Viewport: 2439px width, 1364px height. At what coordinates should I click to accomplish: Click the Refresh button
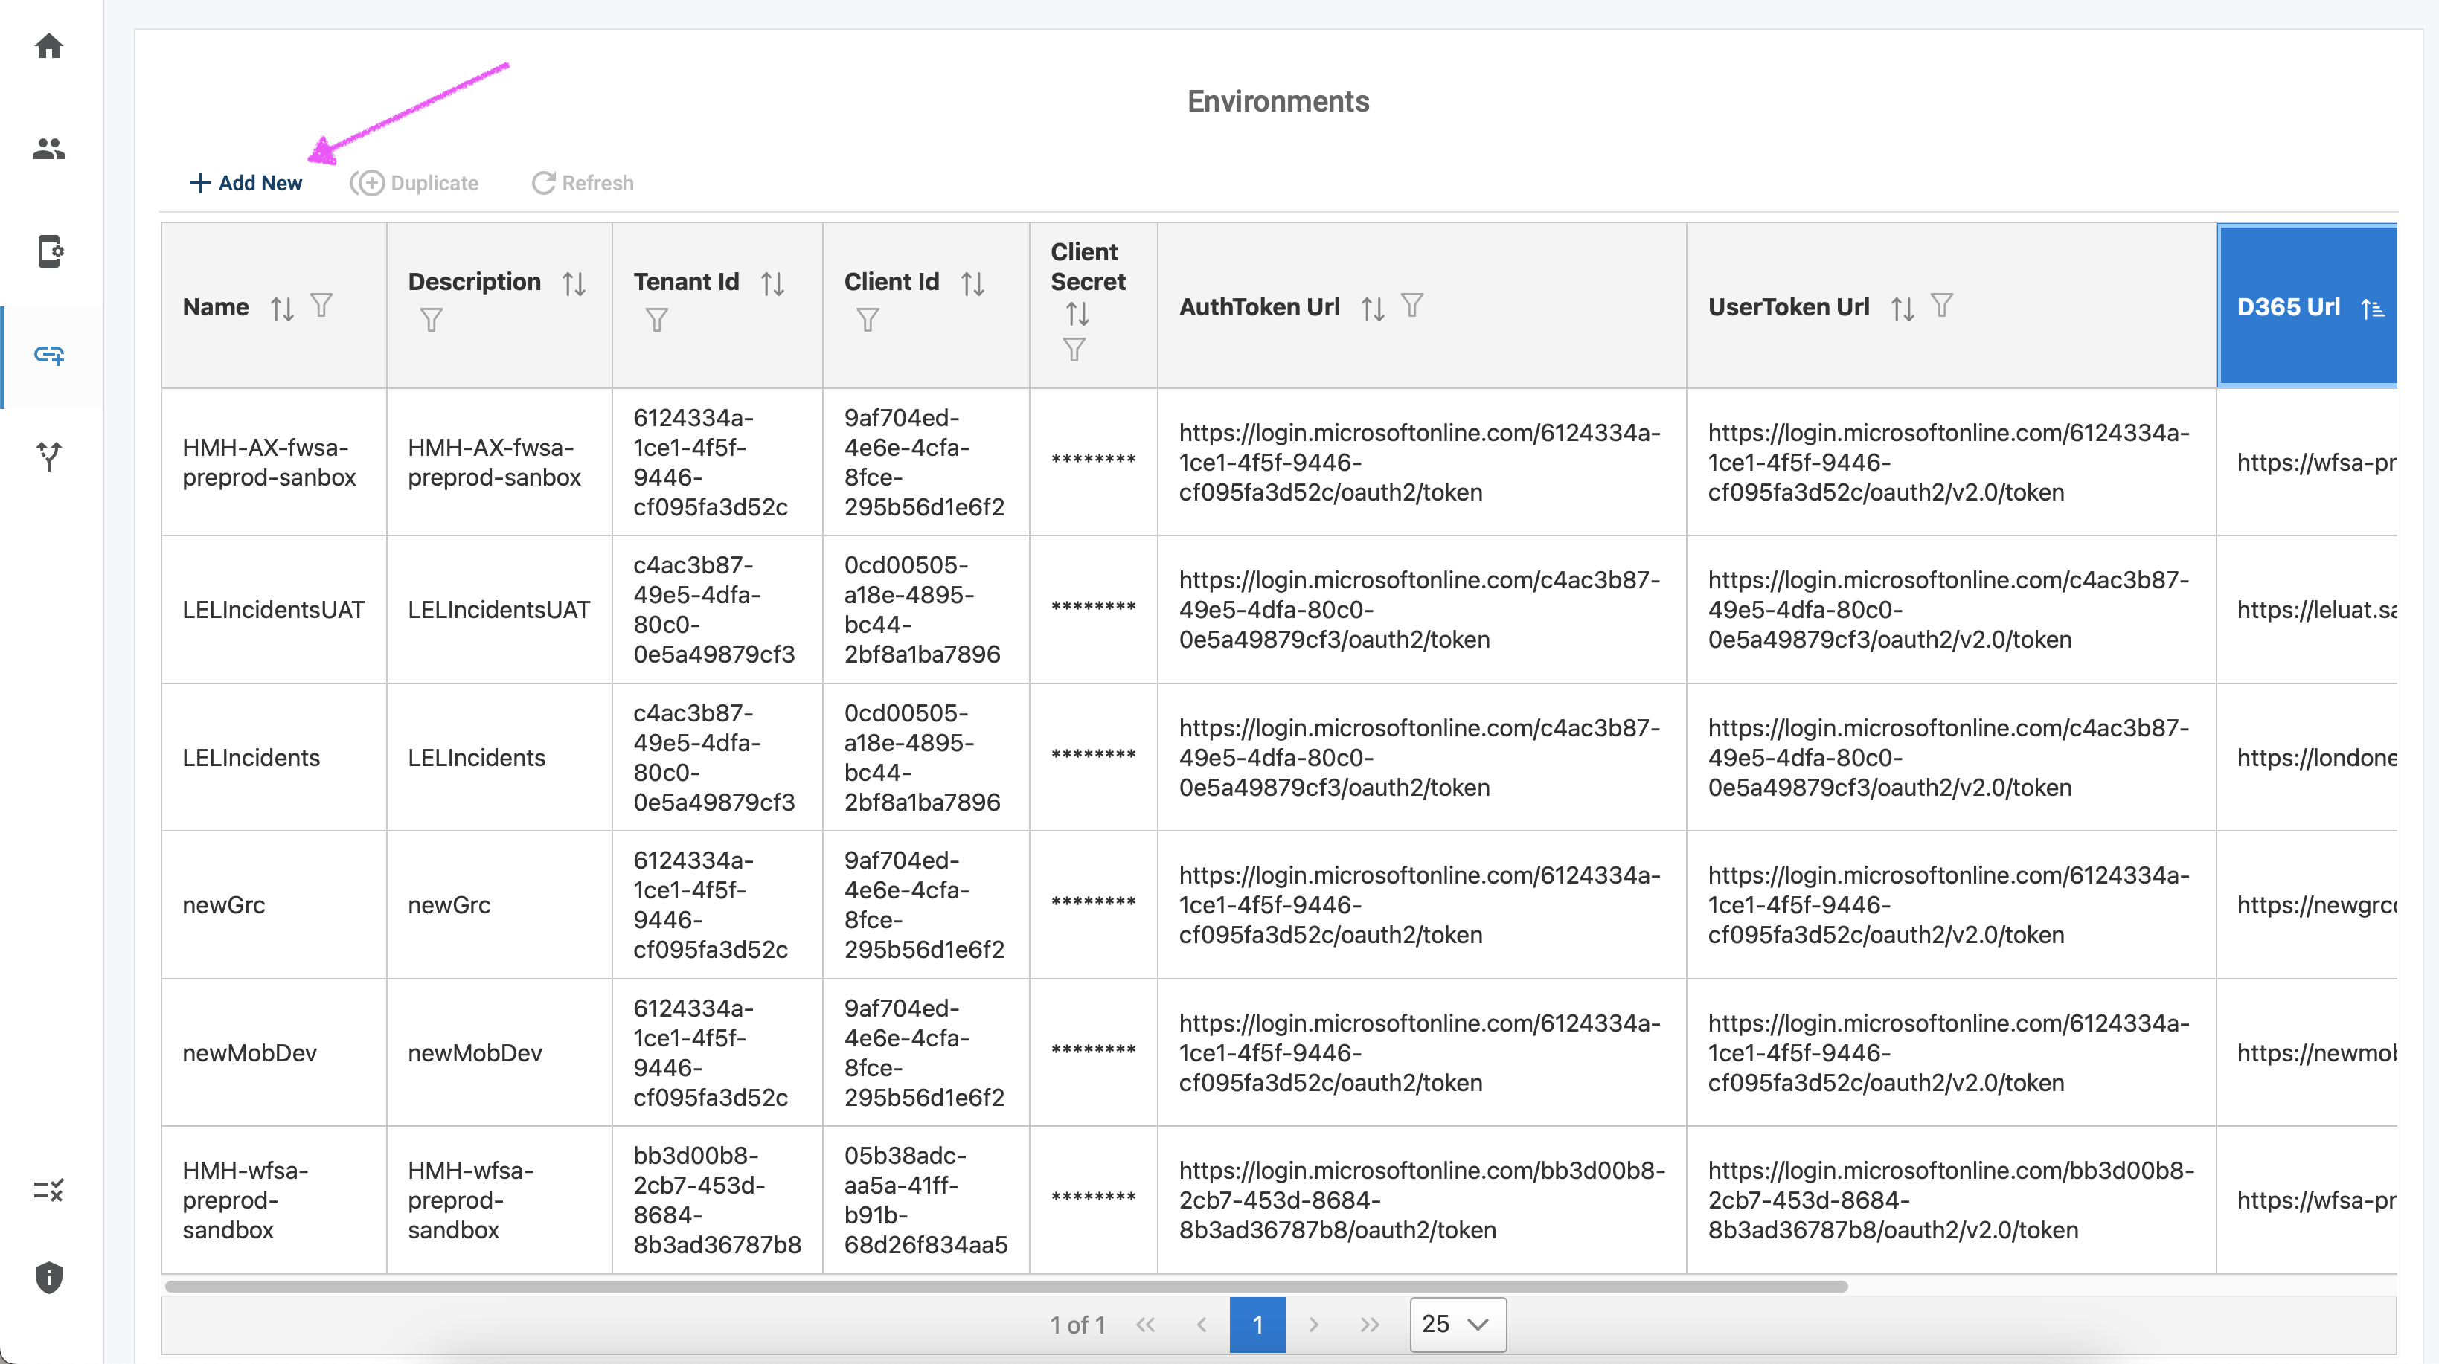click(x=583, y=183)
